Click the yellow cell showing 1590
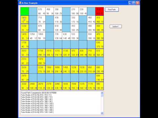Viewport: 158px width, 118px height. click(75, 86)
